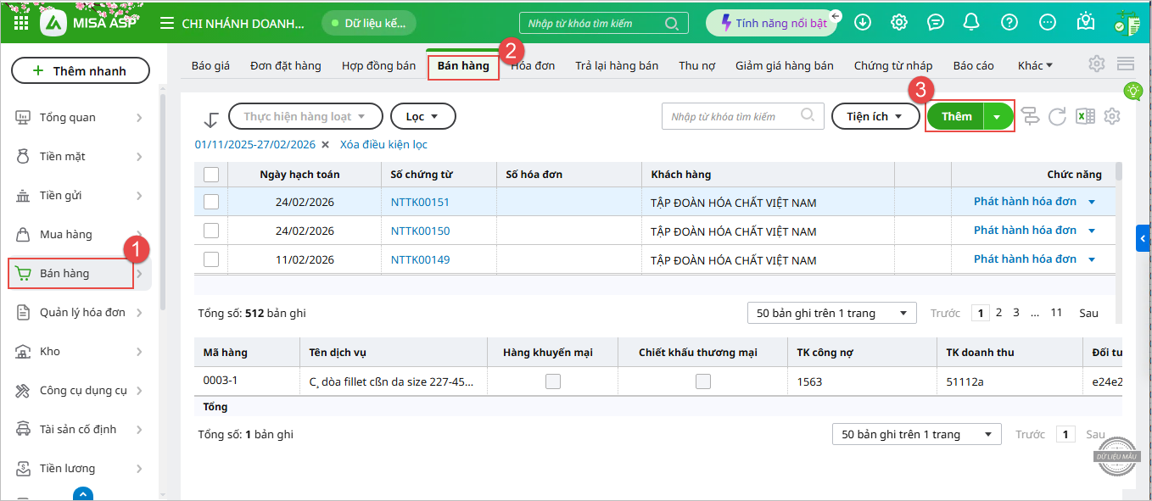This screenshot has width=1152, height=501.
Task: Open the Lọc filter dropdown
Action: coord(422,116)
